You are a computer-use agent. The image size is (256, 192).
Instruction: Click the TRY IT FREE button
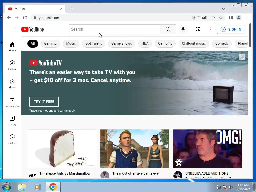tap(44, 102)
